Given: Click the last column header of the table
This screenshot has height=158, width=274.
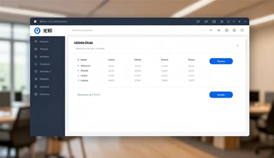Looking at the screenshot, I should coord(191,60).
